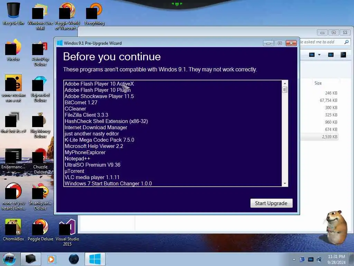
Task: Expand the view options dropdown arrow in background window
Action: tap(319, 55)
